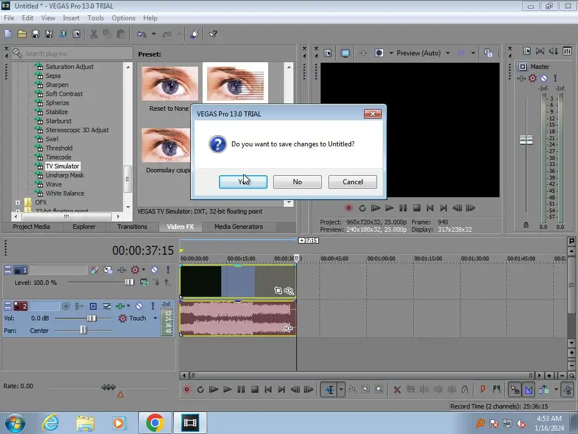Click the Video Output FX icon in preview
Viewport: 578px width, 434px height.
(x=363, y=53)
